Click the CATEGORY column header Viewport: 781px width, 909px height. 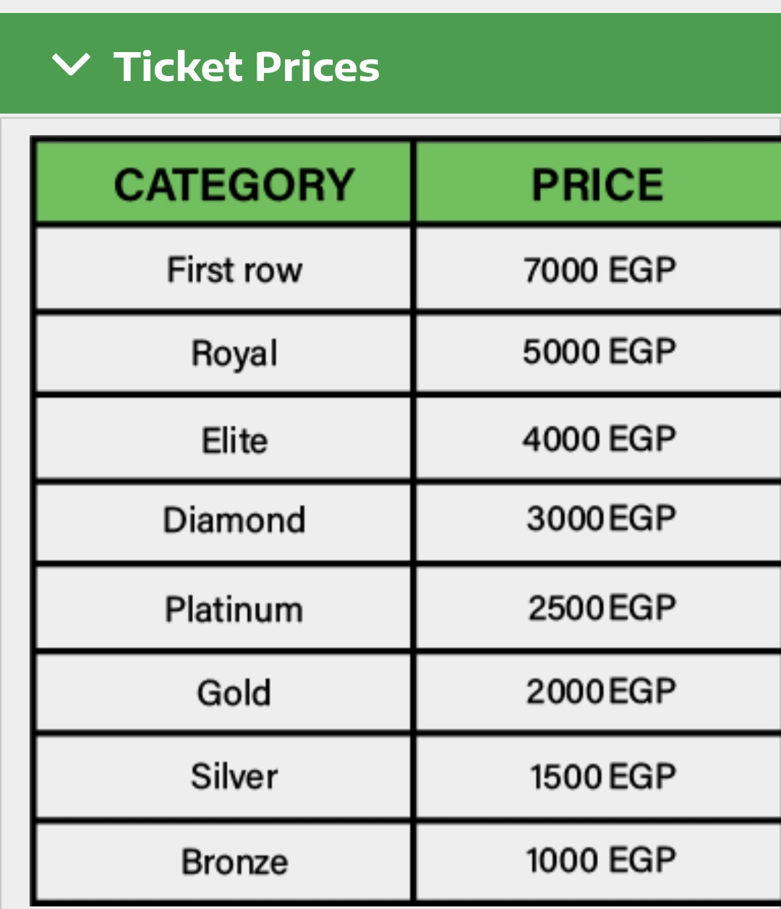234,184
